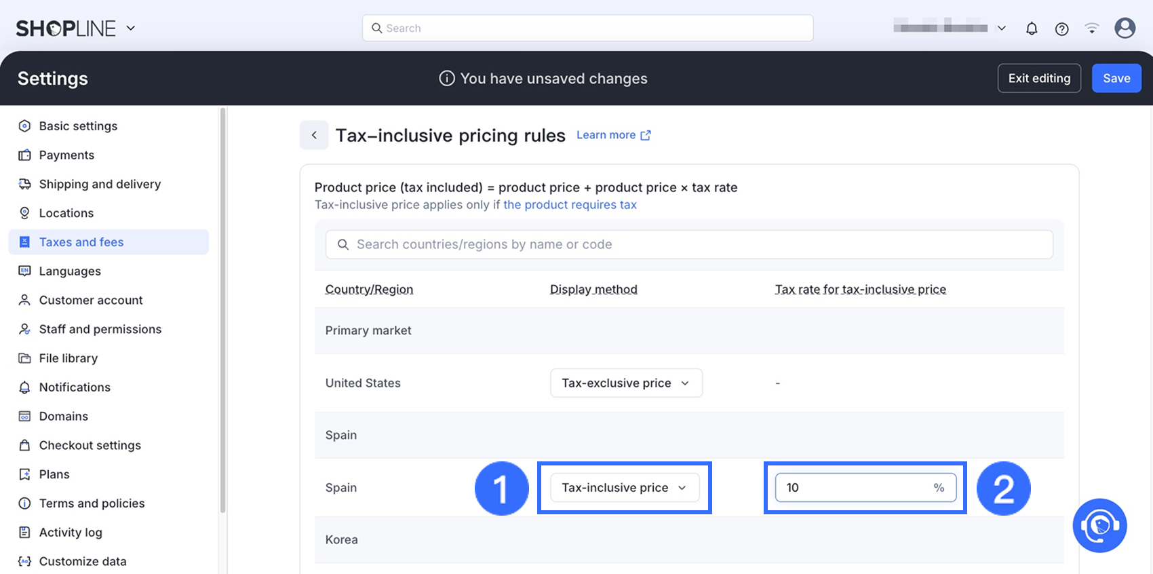Screen dimensions: 1153x574
Task: Click the back arrow beside the page title
Action: pyautogui.click(x=314, y=135)
